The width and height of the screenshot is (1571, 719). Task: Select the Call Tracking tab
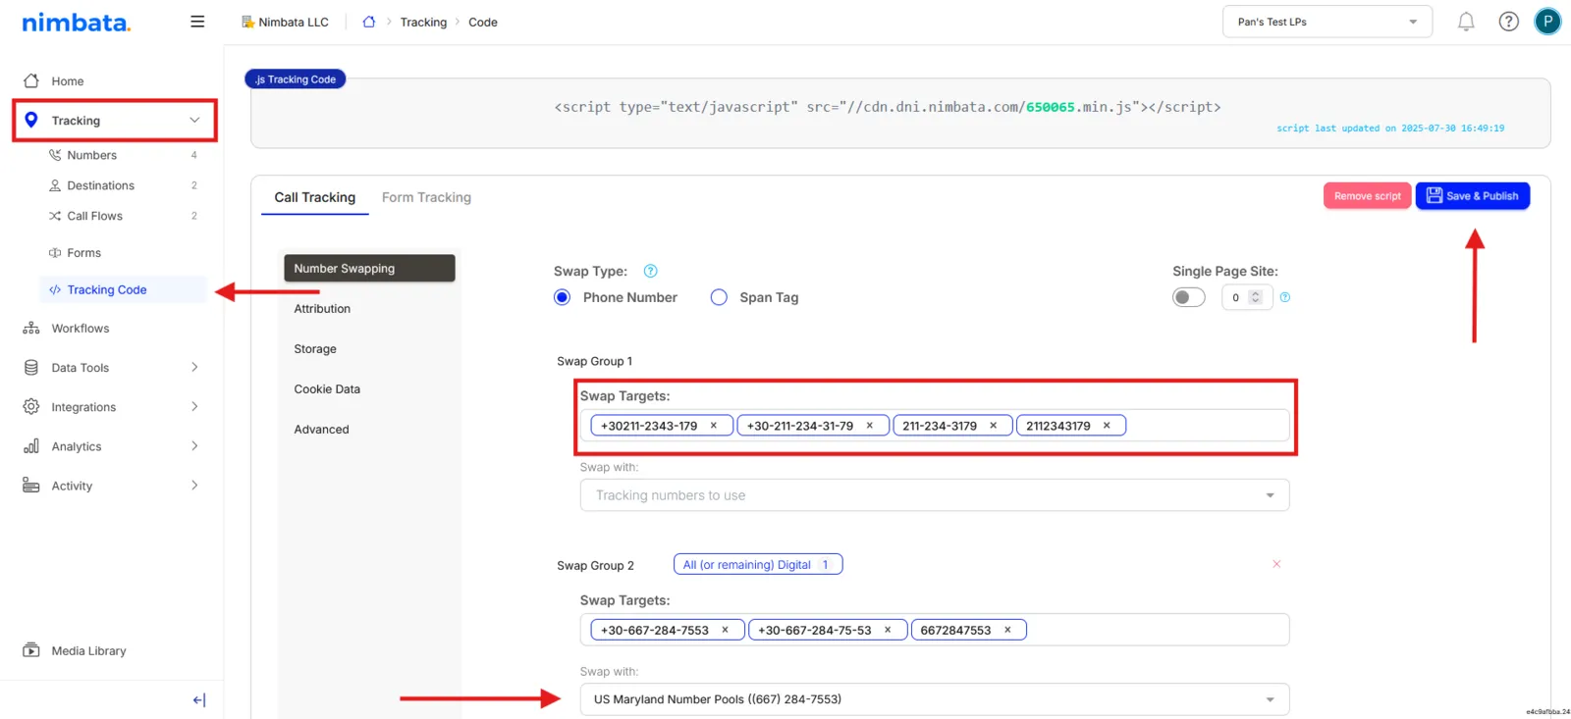(x=315, y=197)
